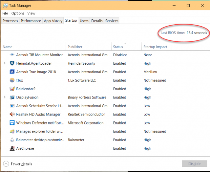Click the Rainmeter publisher cell
Screen dimensions: 210x172
(76, 140)
